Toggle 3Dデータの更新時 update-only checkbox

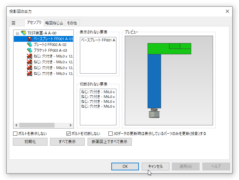pyautogui.click(x=110, y=134)
